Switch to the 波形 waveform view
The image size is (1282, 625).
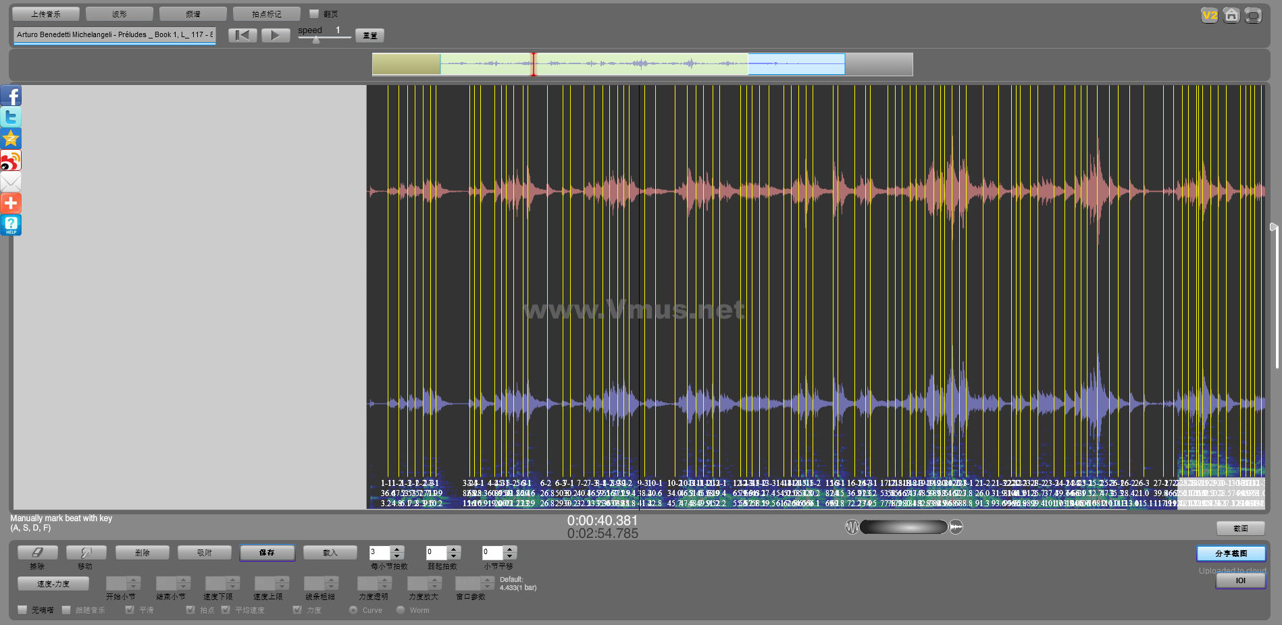[x=119, y=13]
